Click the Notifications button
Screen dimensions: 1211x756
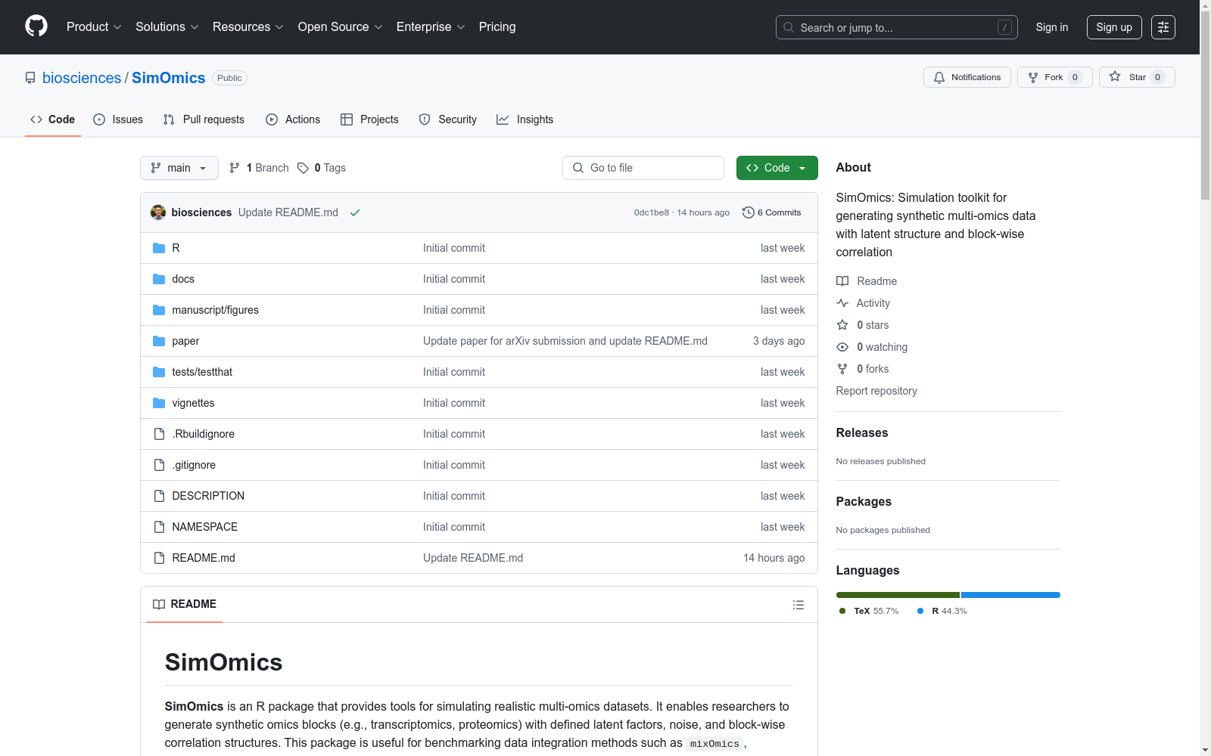tap(967, 77)
